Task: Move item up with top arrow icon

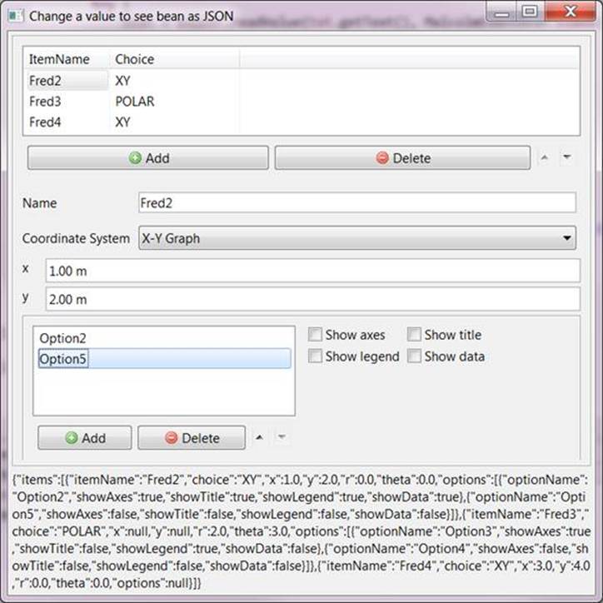Action: 544,157
